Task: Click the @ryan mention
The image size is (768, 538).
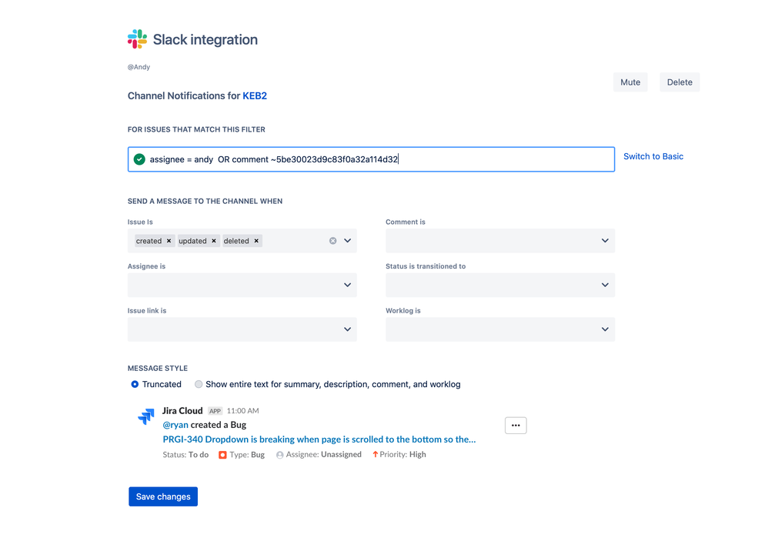Action: point(175,425)
